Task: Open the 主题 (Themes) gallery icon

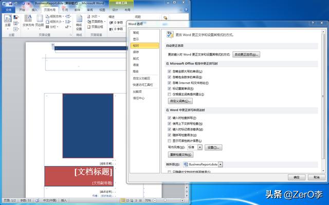Action: (x=8, y=21)
